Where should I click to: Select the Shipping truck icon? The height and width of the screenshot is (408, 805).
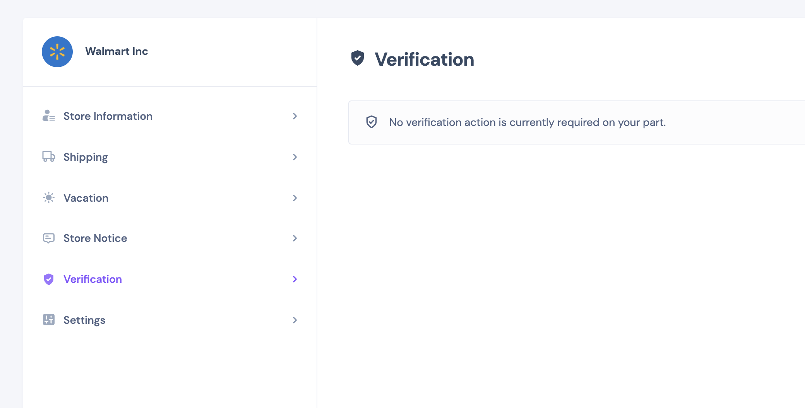pos(49,157)
